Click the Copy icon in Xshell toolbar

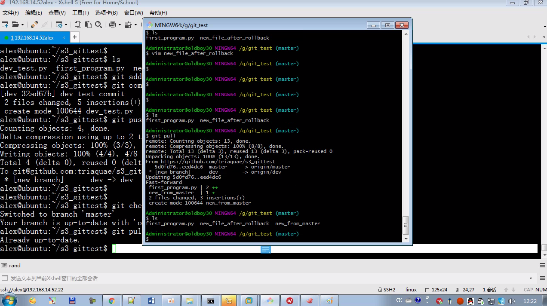[x=78, y=24]
